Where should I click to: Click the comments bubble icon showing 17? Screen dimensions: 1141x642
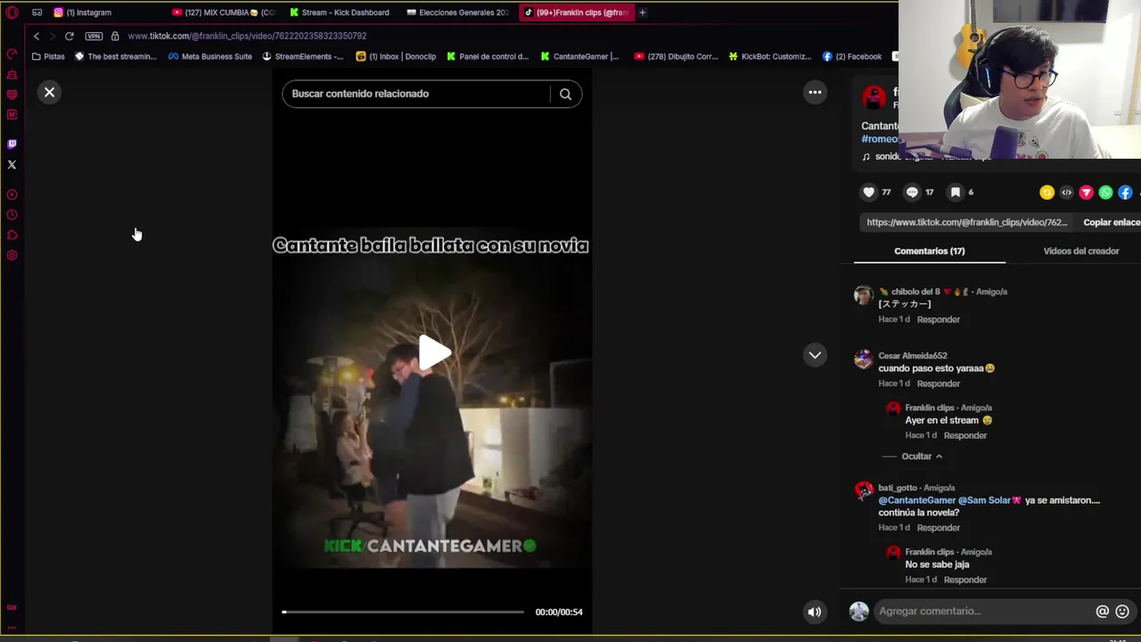click(912, 192)
